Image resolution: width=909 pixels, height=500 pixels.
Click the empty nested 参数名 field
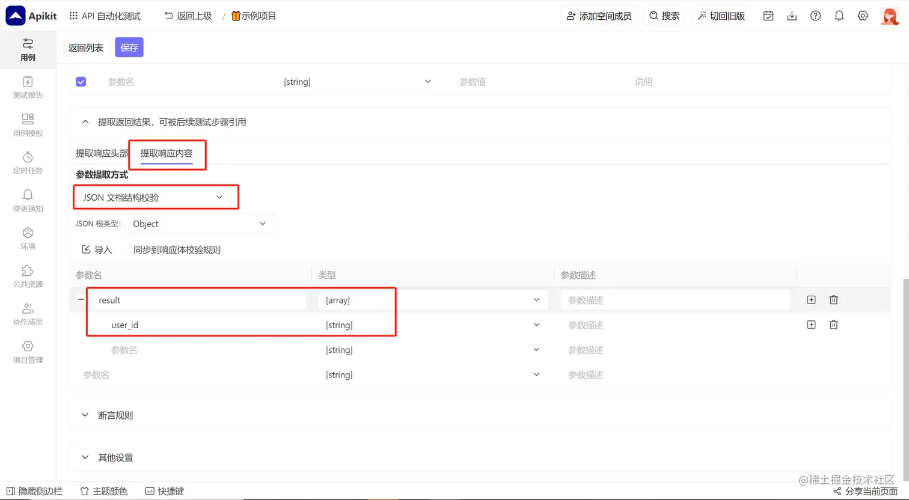coord(204,350)
